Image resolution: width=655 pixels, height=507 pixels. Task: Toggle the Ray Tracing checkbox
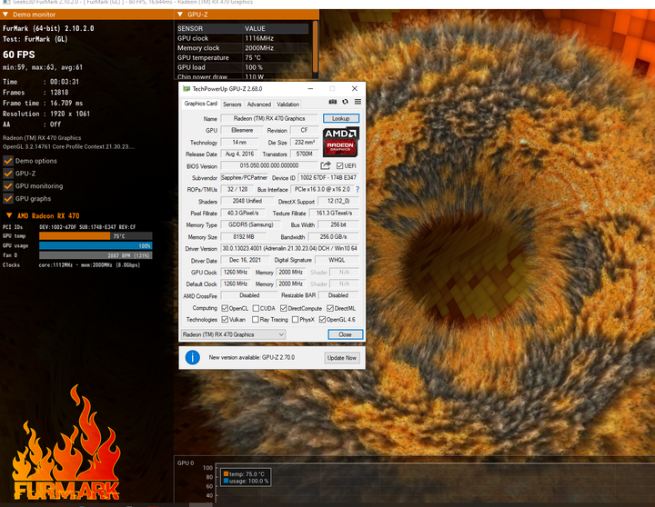coord(256,320)
